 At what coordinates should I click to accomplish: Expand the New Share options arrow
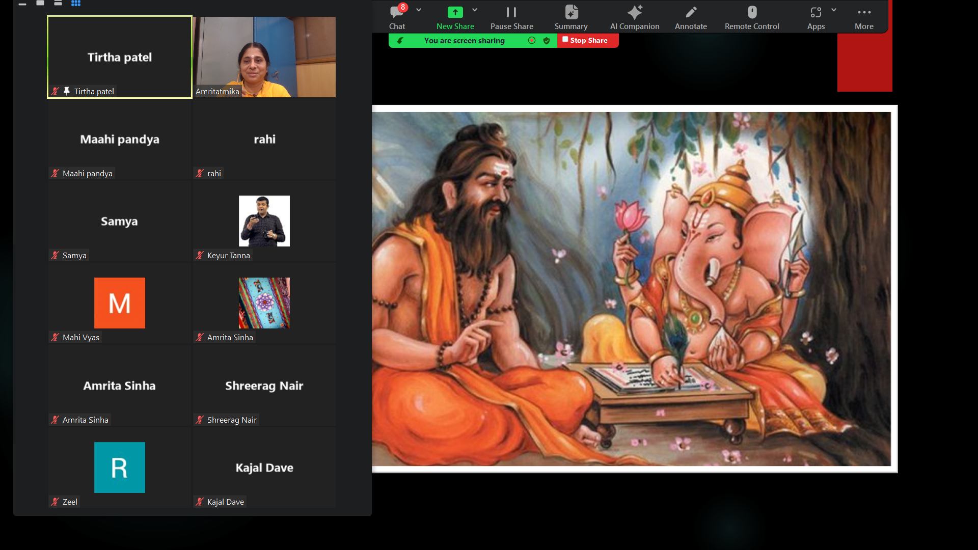click(x=475, y=10)
